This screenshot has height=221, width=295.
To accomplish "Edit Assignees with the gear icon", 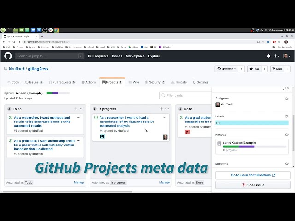I will coord(287,99).
